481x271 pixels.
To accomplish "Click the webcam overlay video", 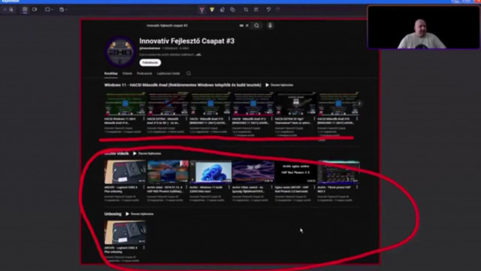I will pyautogui.click(x=424, y=27).
